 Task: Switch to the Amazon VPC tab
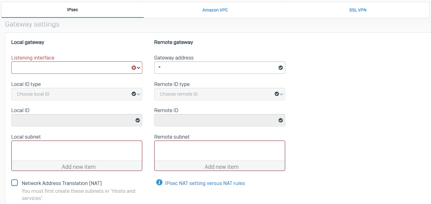(215, 10)
